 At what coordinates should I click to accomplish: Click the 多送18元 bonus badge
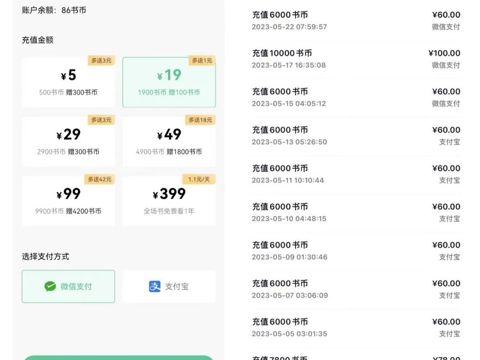click(200, 120)
